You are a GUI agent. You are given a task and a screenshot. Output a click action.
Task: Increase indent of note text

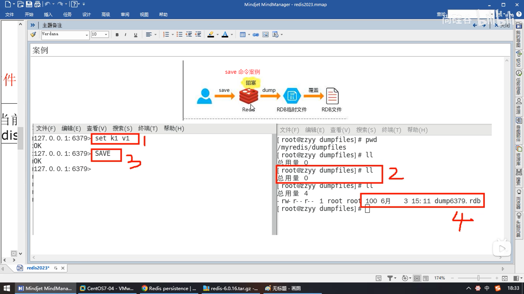coord(198,35)
